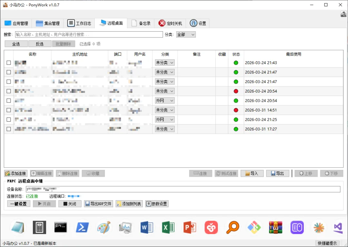Open the WinRAR books icon
348x247 pixels.
click(275, 227)
